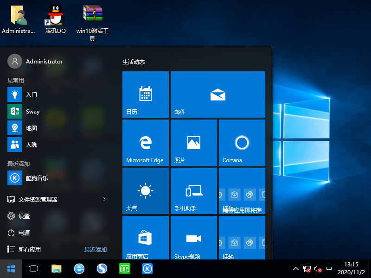The height and width of the screenshot is (278, 371).
Task: Open 设置 from the Start menu
Action: pyautogui.click(x=24, y=216)
